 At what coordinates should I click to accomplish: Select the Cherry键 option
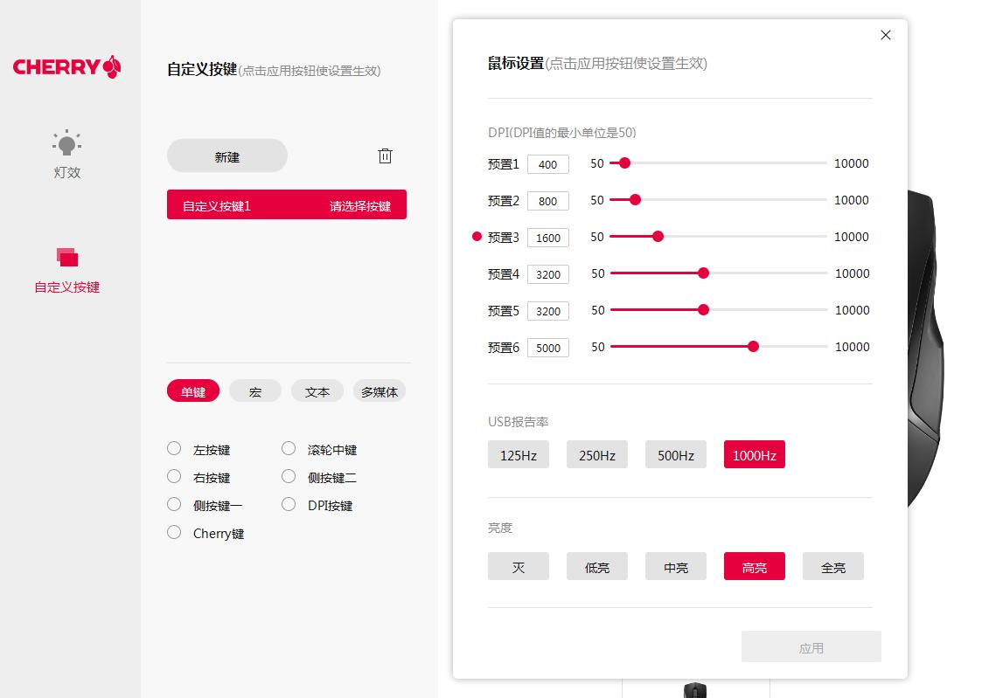(x=174, y=533)
